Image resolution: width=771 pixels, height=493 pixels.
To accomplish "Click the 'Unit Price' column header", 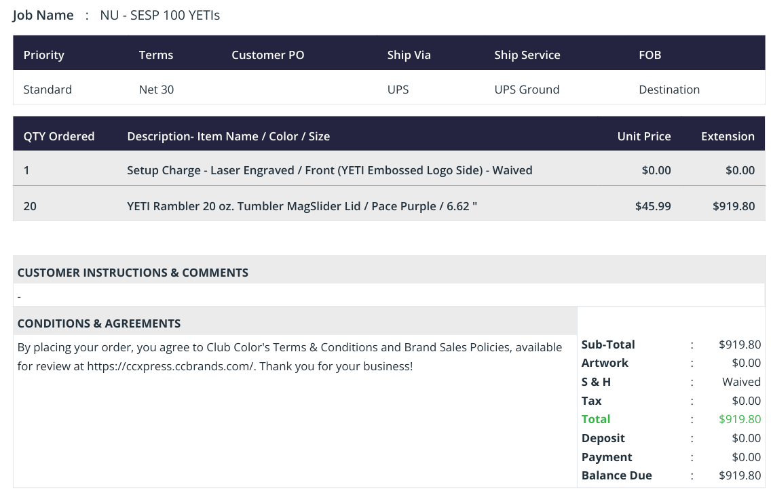I will 644,136.
